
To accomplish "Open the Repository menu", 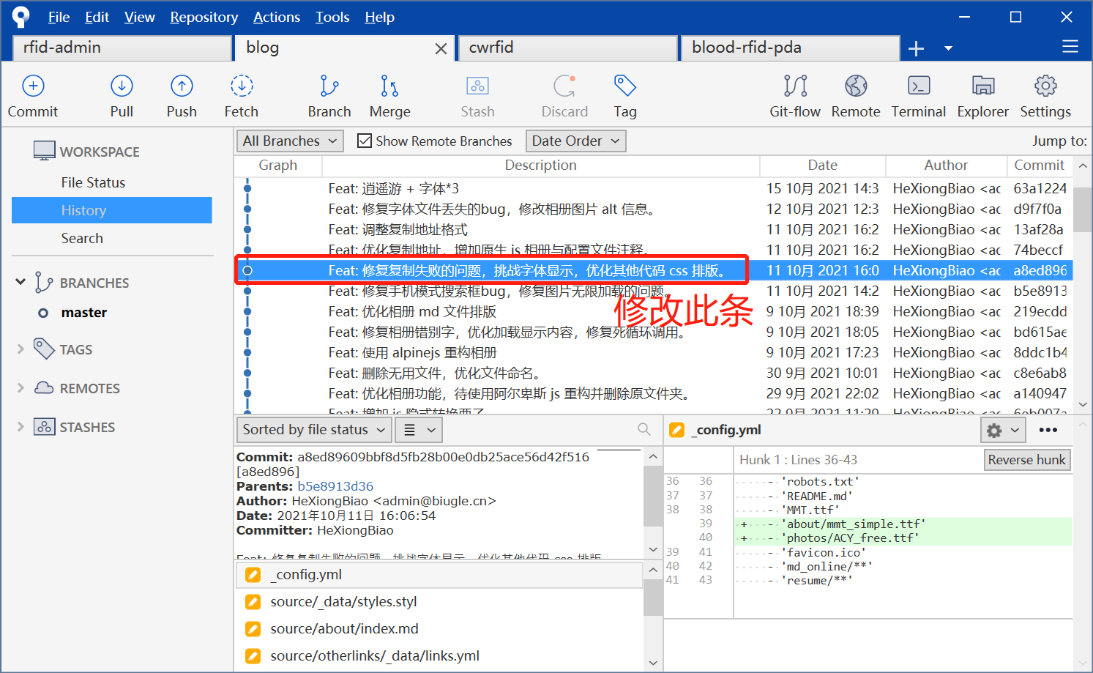I will point(204,17).
